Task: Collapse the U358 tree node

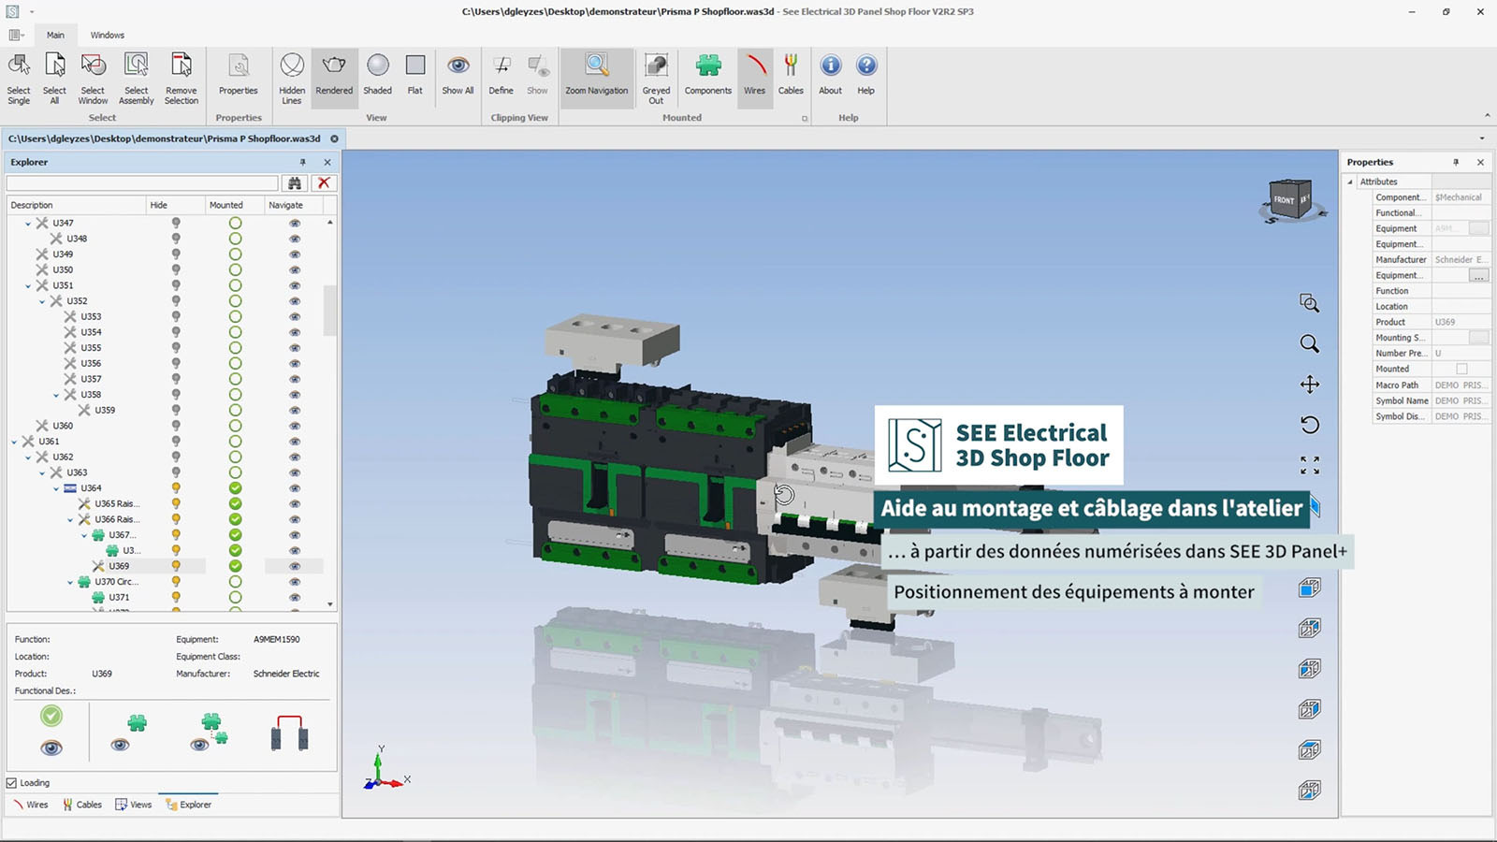Action: tap(56, 395)
